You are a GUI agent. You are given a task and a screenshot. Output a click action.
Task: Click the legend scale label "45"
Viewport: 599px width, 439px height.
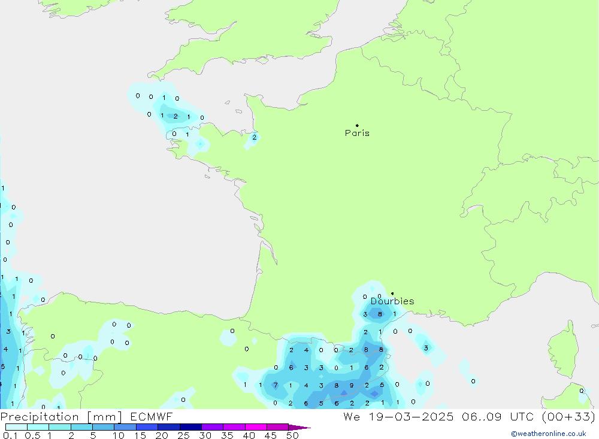pos(271,435)
